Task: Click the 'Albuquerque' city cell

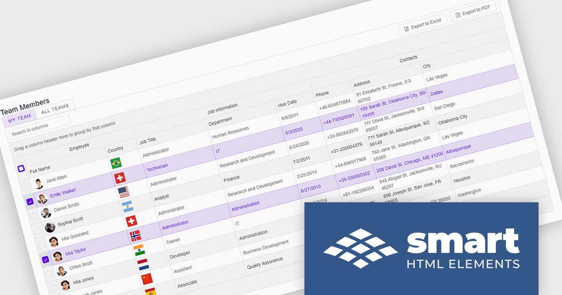Action: [x=458, y=150]
